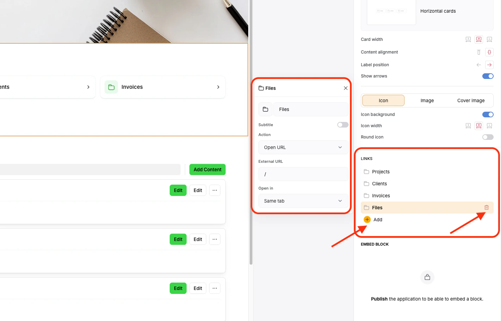Enable Round icon switch
The width and height of the screenshot is (501, 321).
(488, 137)
